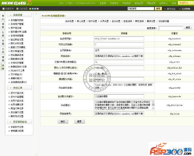This screenshot has width=194, height=156.
Task: Click the 网站版权信息 textarea
Action: pyautogui.click(x=124, y=88)
